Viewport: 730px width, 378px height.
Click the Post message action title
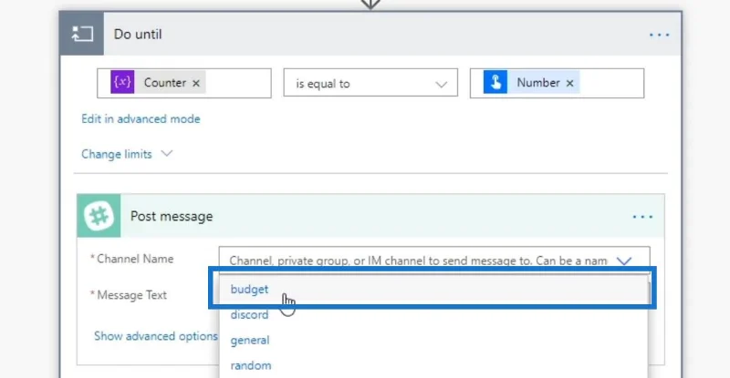click(x=172, y=216)
